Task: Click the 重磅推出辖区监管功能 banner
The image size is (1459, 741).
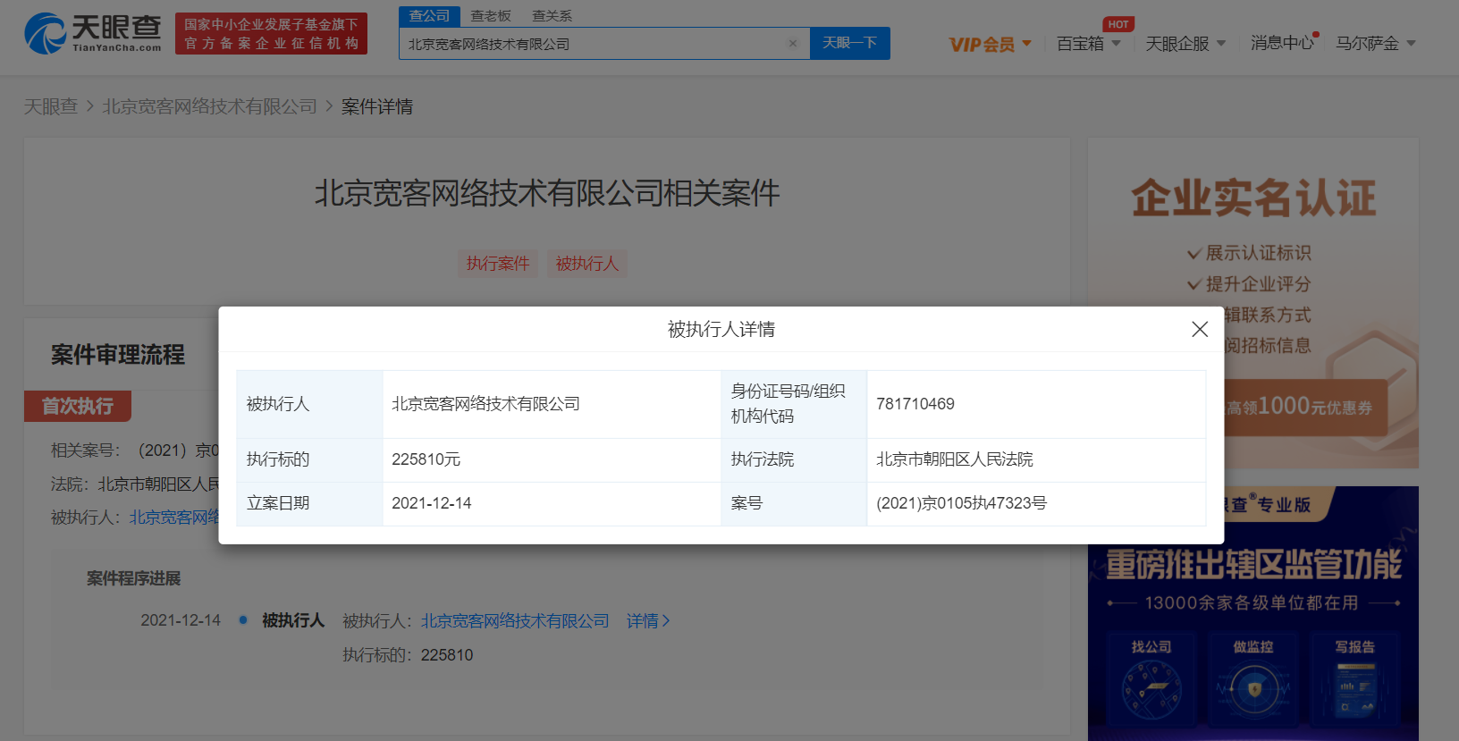Action: tap(1253, 565)
